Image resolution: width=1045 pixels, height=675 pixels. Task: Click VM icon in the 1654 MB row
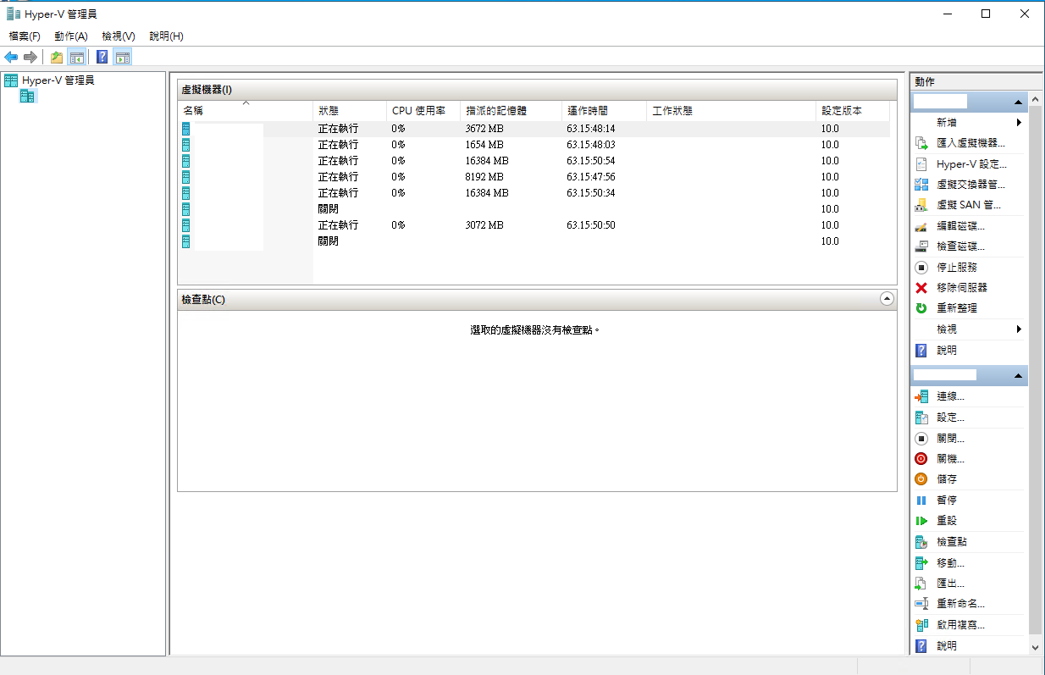click(185, 145)
